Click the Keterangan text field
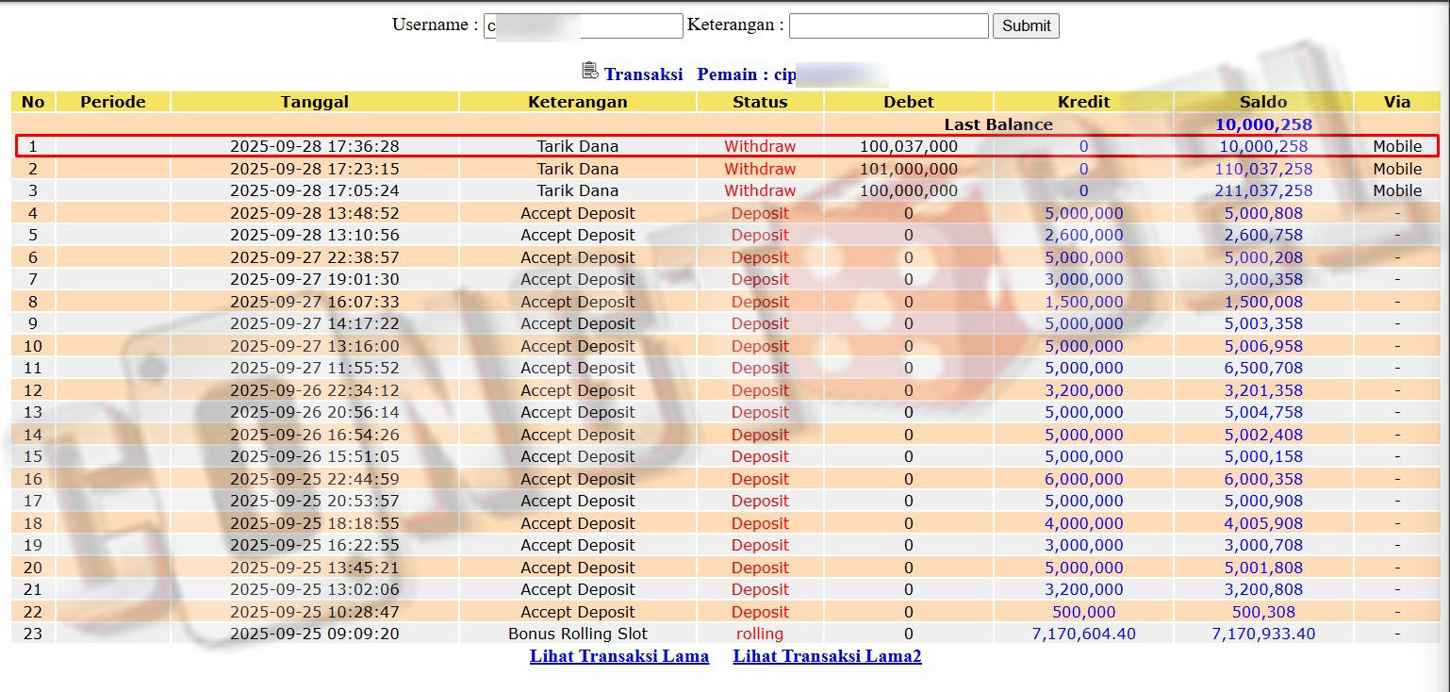The width and height of the screenshot is (1450, 692). coord(888,25)
